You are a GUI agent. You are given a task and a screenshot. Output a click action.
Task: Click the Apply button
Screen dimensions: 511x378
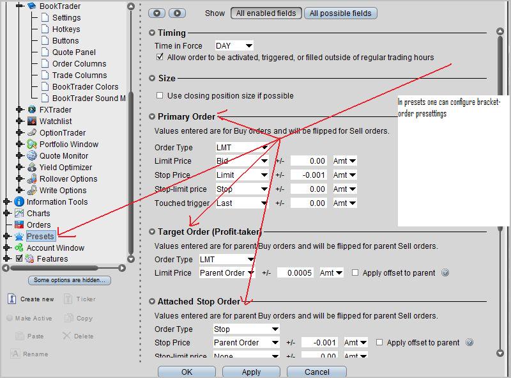point(251,372)
